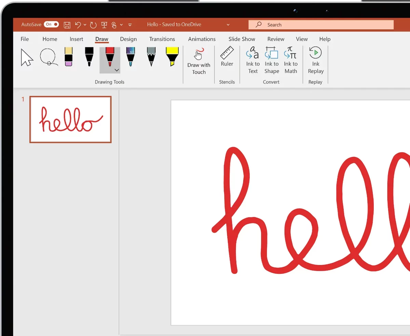Viewport: 410px width, 336px height.
Task: Open the document title dropdown for Hello
Action: coord(228,24)
